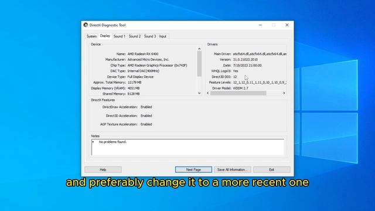Open the Sound 1 tab
The image size is (375, 211).
(120, 36)
